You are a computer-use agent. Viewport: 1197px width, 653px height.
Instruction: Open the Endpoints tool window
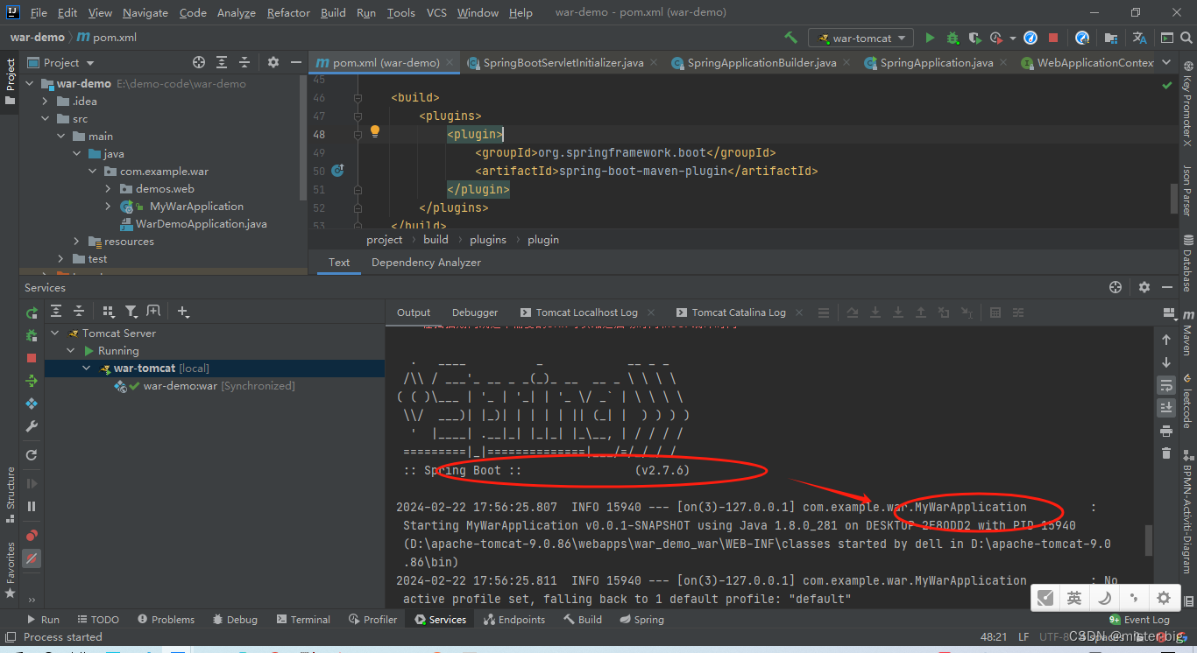tap(515, 619)
